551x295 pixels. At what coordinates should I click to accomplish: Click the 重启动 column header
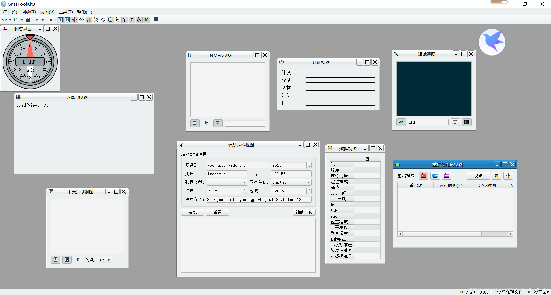416,185
